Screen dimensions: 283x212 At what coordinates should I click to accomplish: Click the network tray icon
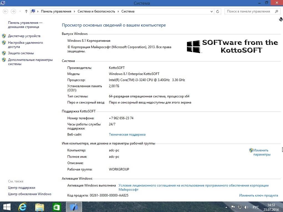click(x=240, y=207)
